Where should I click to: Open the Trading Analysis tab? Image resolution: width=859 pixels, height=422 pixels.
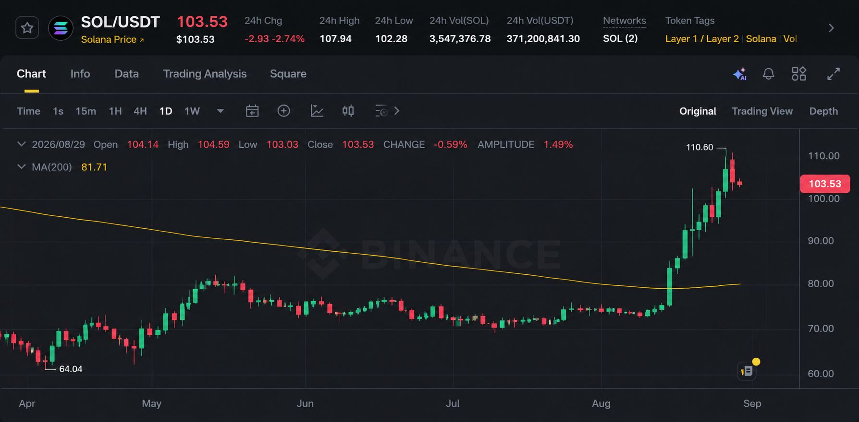[205, 74]
